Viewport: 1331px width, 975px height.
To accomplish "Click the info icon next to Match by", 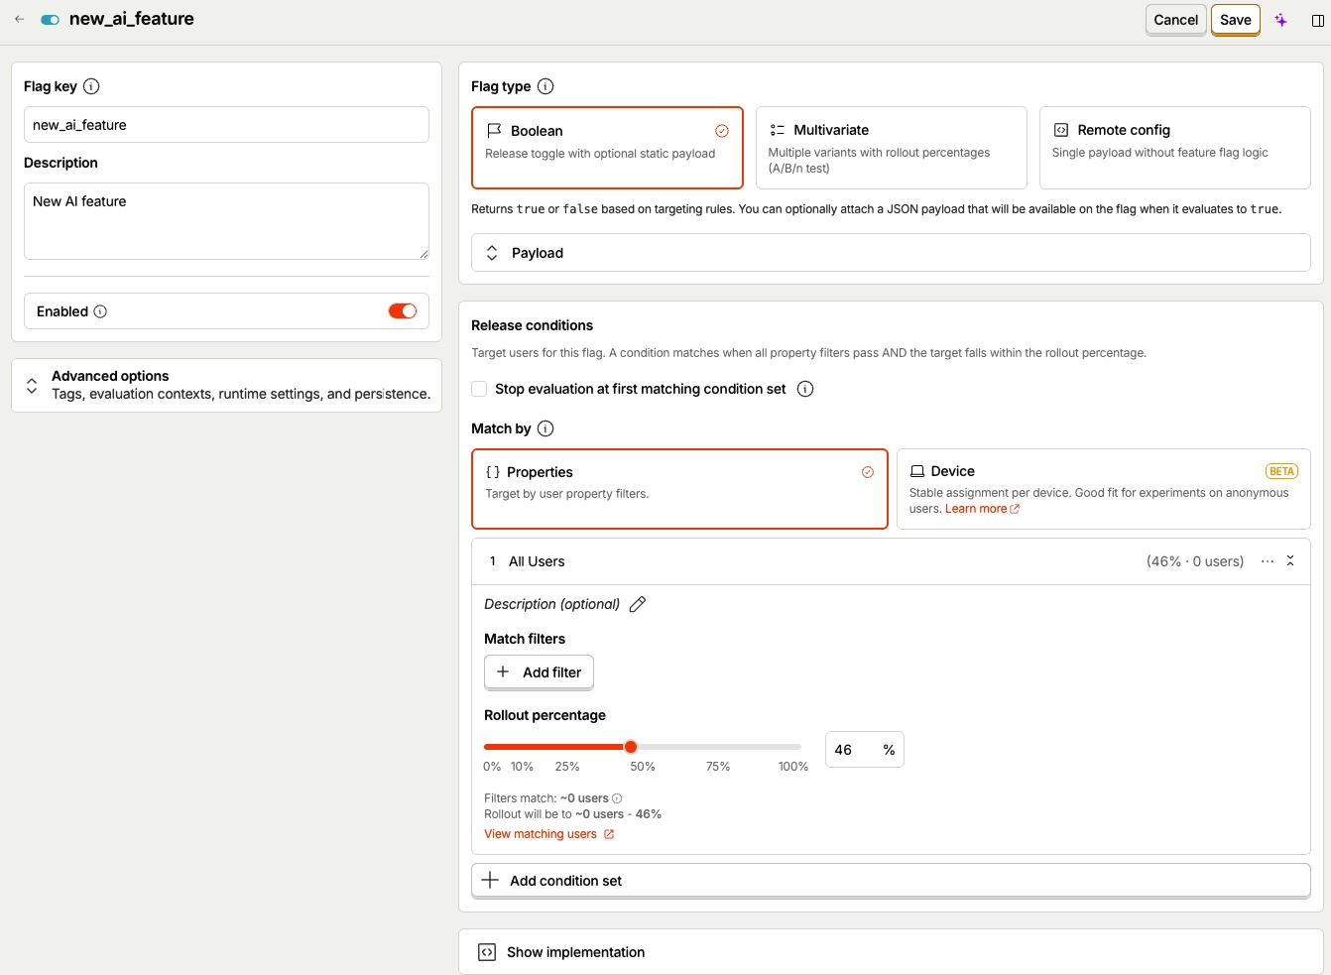I will point(545,428).
